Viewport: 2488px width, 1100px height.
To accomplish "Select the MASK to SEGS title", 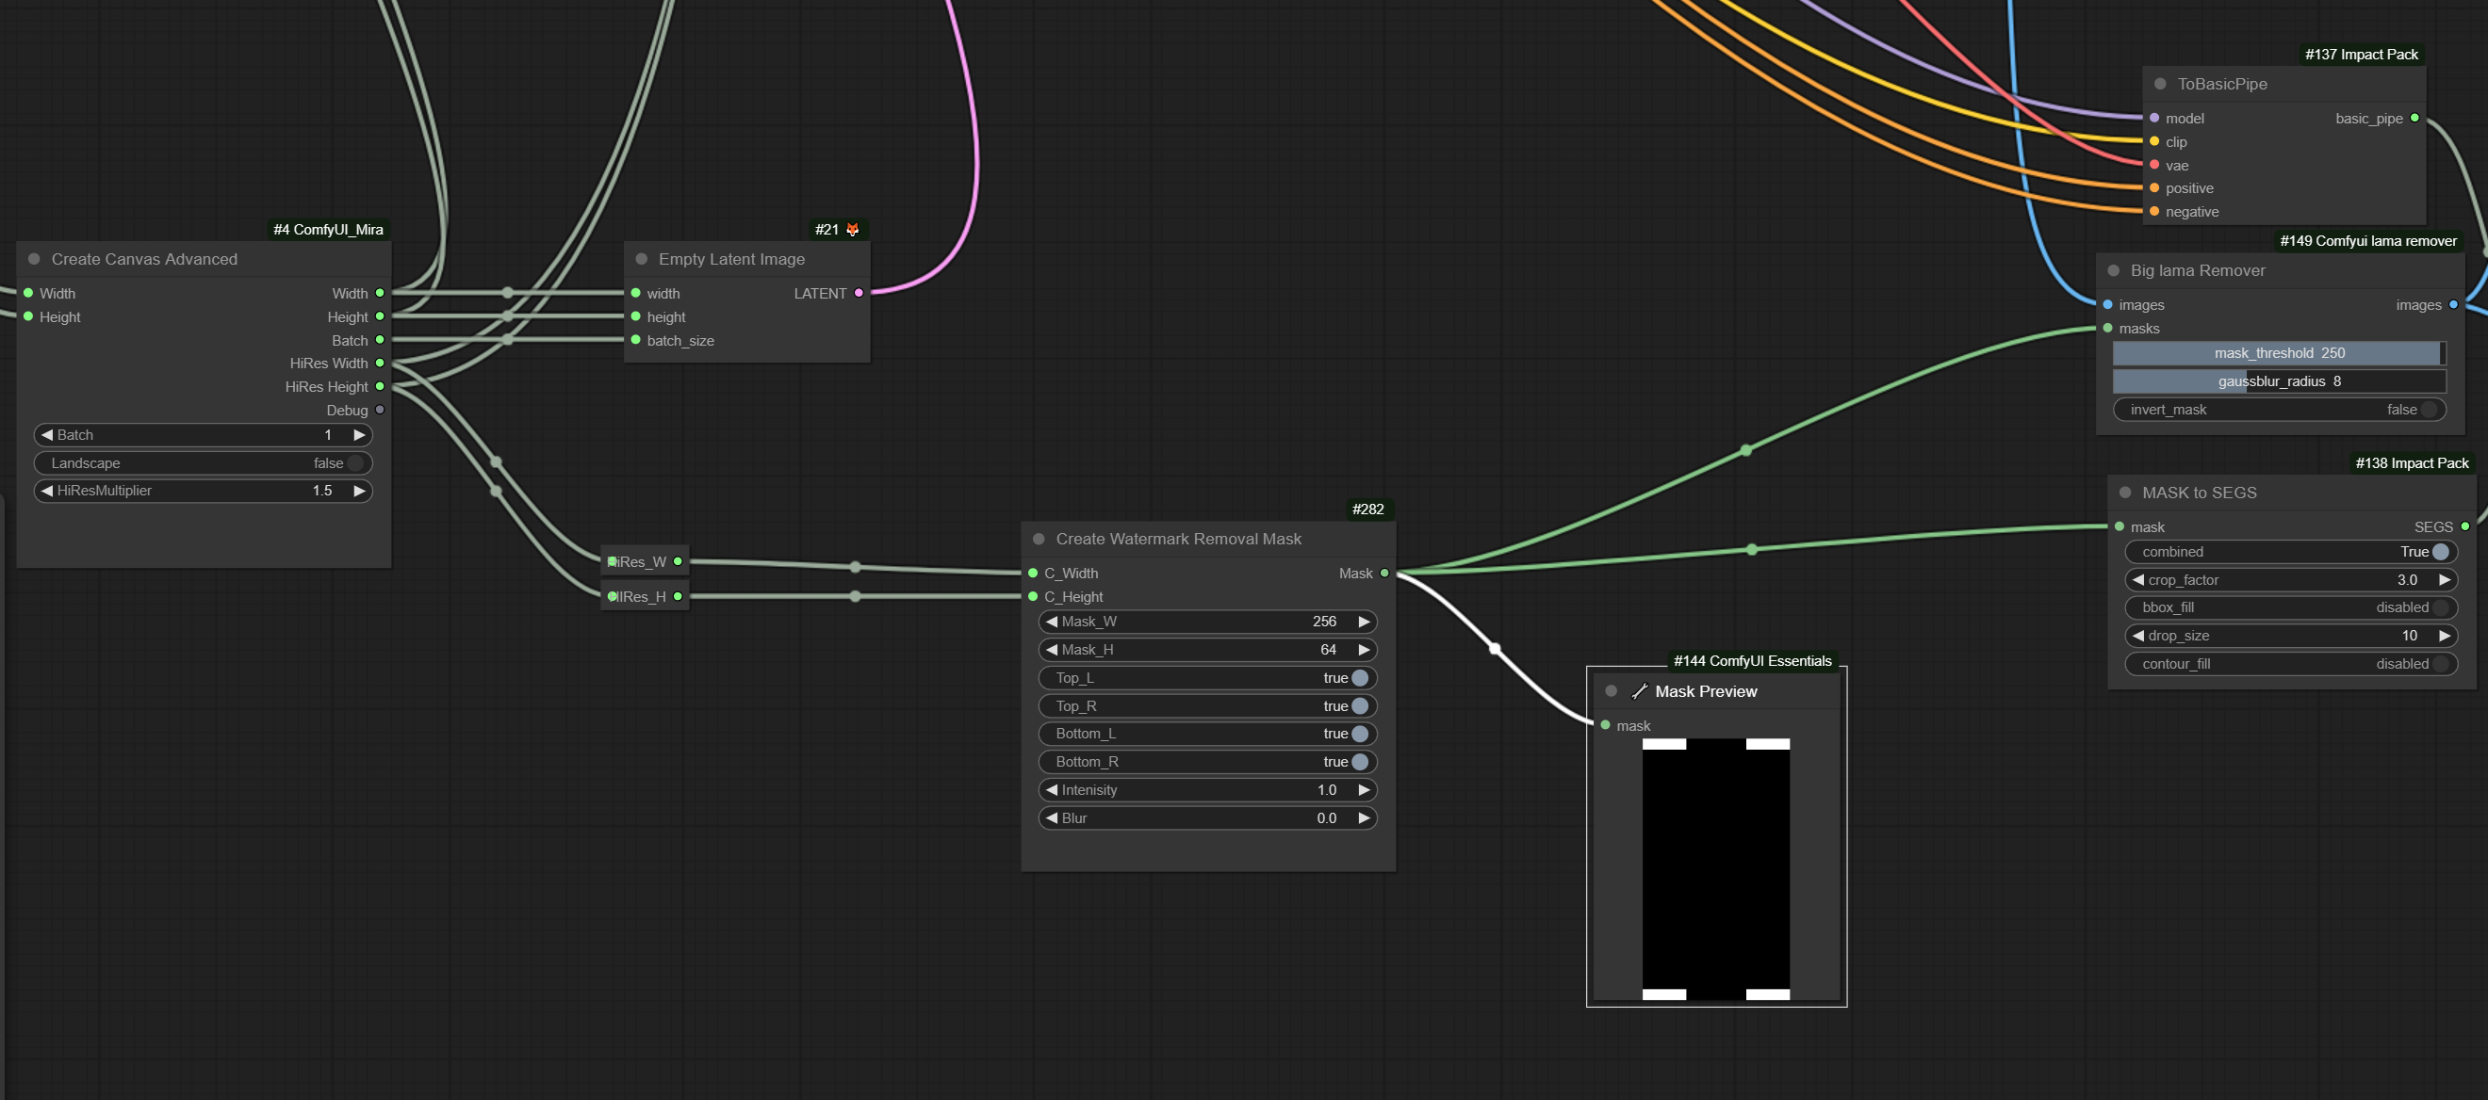I will click(2200, 493).
